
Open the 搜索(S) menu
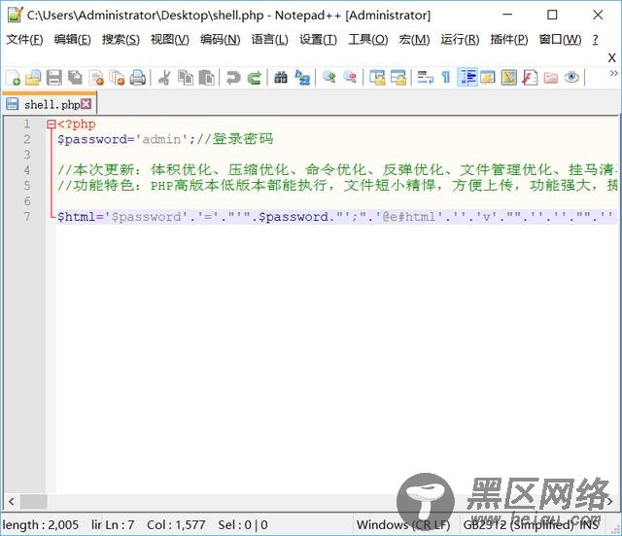pyautogui.click(x=121, y=39)
